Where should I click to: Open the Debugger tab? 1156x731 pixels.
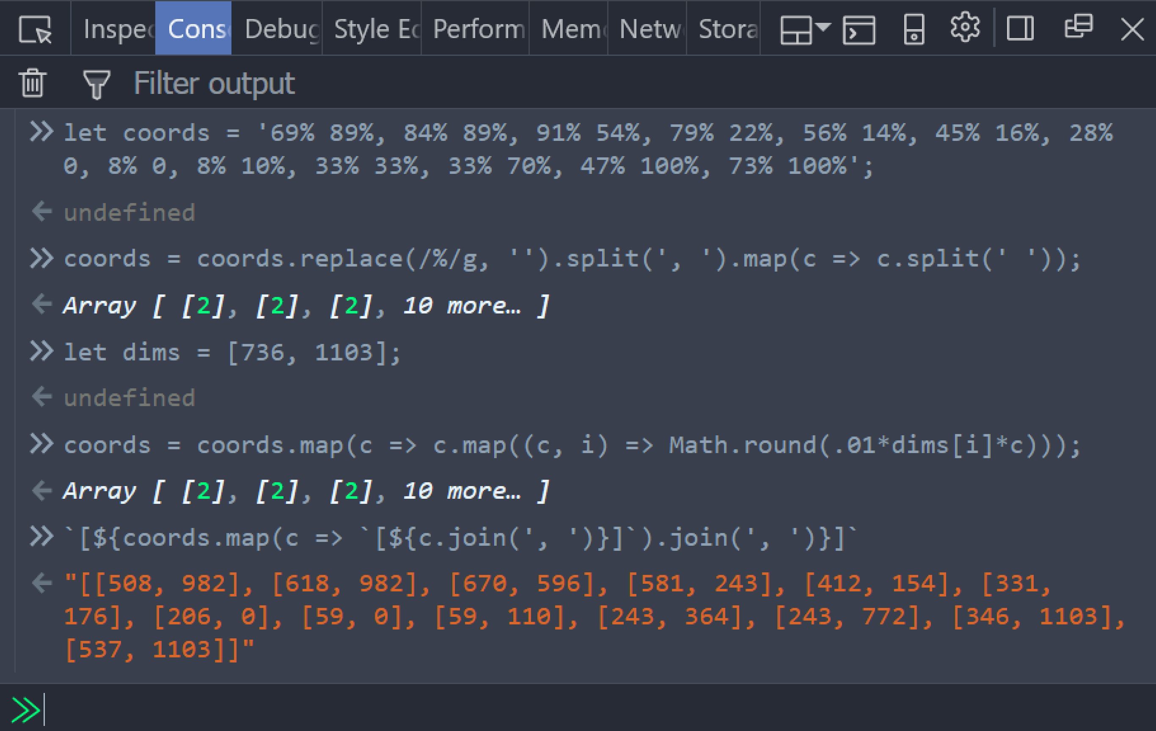pyautogui.click(x=277, y=28)
